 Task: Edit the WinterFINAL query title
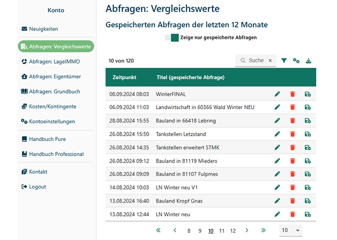point(277,94)
